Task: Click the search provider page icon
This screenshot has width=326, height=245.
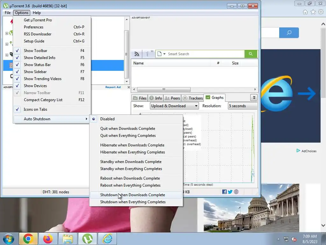Action: tap(159, 54)
